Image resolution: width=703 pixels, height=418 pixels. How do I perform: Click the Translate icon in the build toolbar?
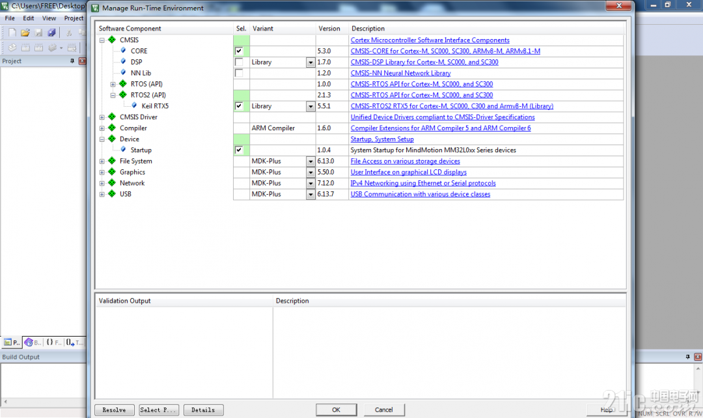(x=12, y=48)
